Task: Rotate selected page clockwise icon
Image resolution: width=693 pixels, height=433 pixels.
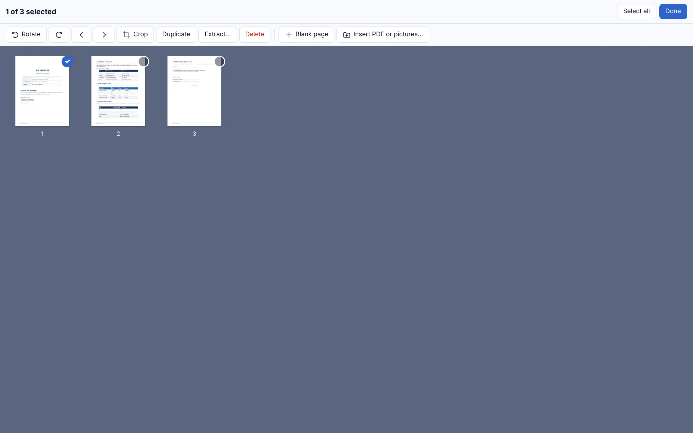Action: coord(59,34)
